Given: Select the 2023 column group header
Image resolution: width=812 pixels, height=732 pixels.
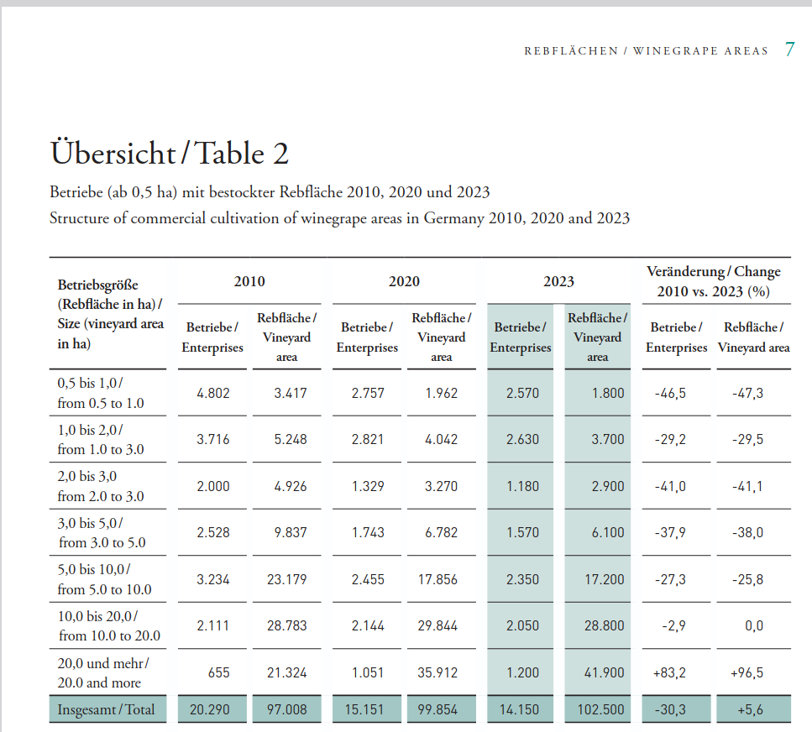Looking at the screenshot, I should (558, 282).
